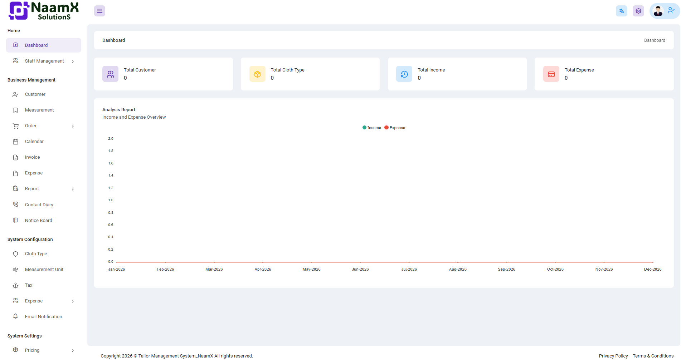
Task: Expand the Pricing submenu chevron
Action: point(73,351)
